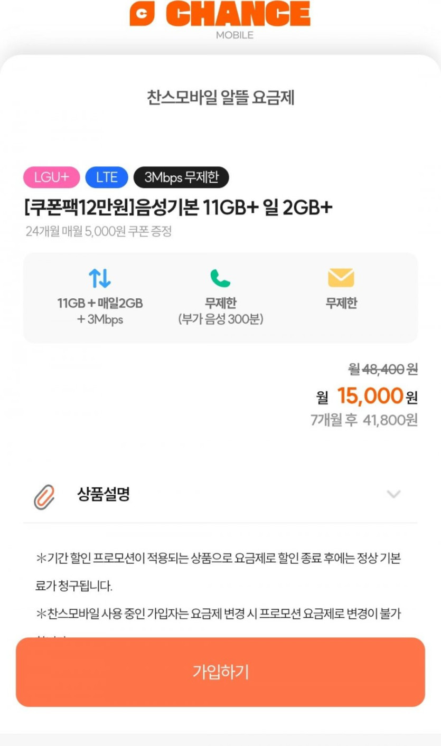This screenshot has width=441, height=746.
Task: Select the pink LGU+ tag
Action: click(x=51, y=177)
